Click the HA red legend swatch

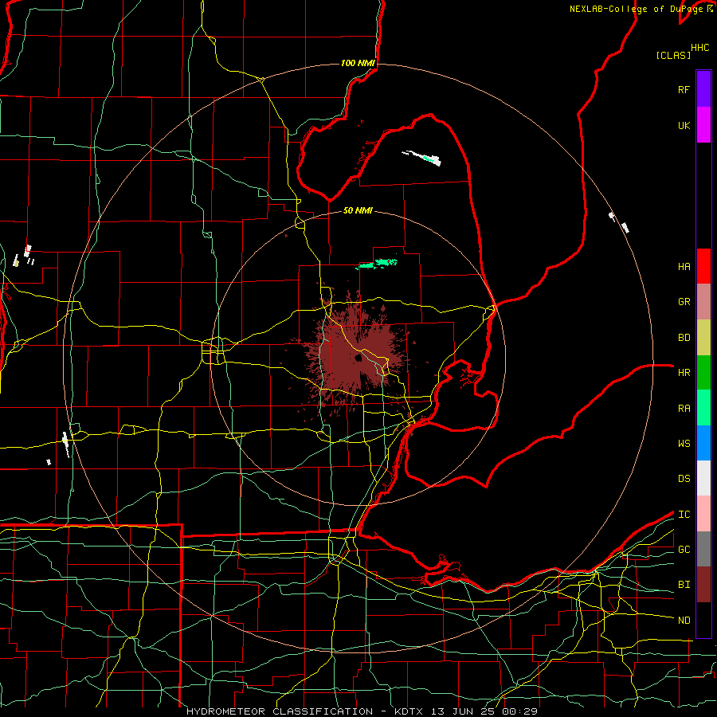coord(703,266)
